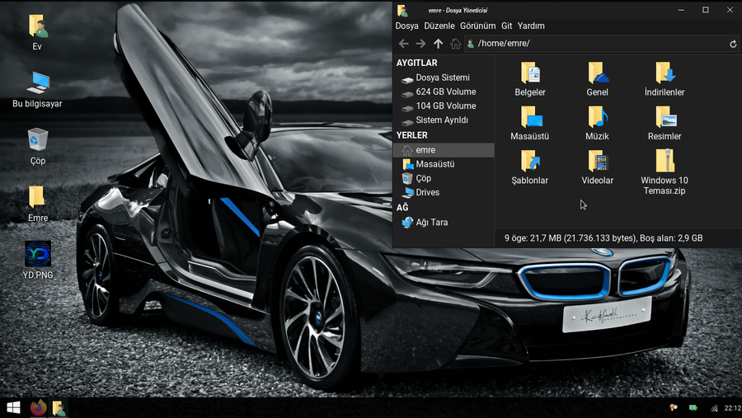Click the YERLER sidebar heading

coord(412,135)
